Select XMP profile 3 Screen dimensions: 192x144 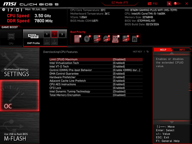coord(62,34)
